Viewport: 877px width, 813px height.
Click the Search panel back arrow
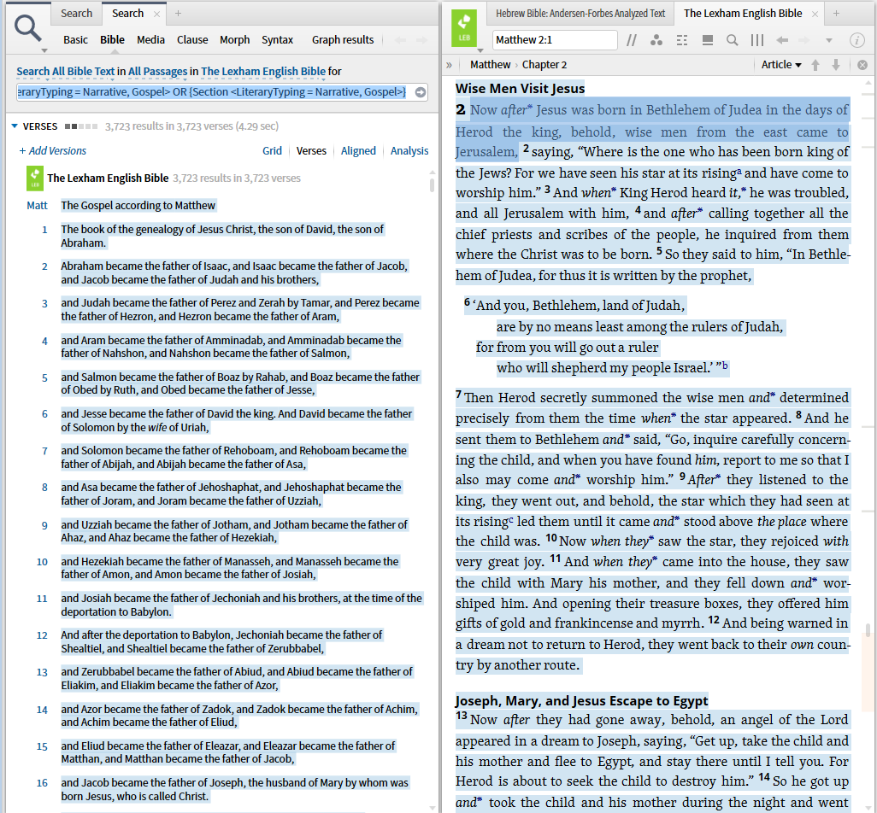point(401,40)
